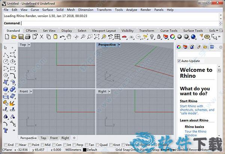Expand more toolbar tabs with the chevron
225x154 pixels.
coord(217,30)
